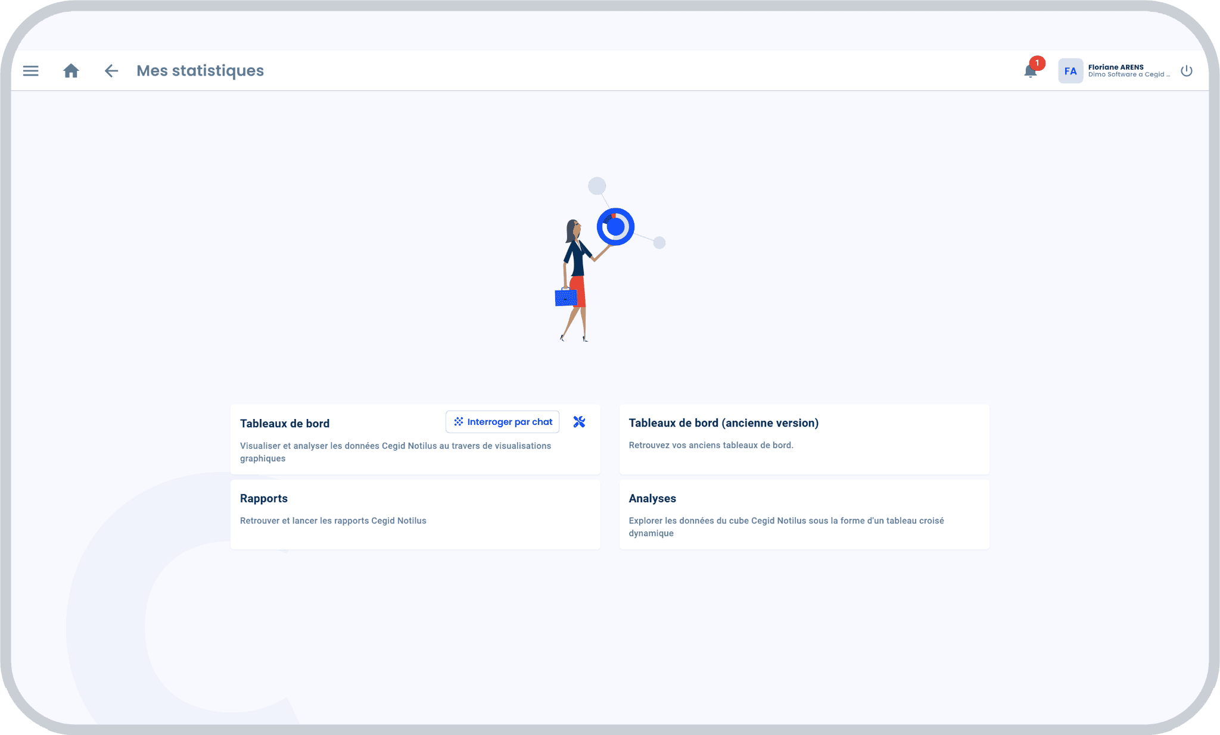Click the Floriane ARENS user name
Viewport: 1220px width, 735px height.
(1115, 67)
